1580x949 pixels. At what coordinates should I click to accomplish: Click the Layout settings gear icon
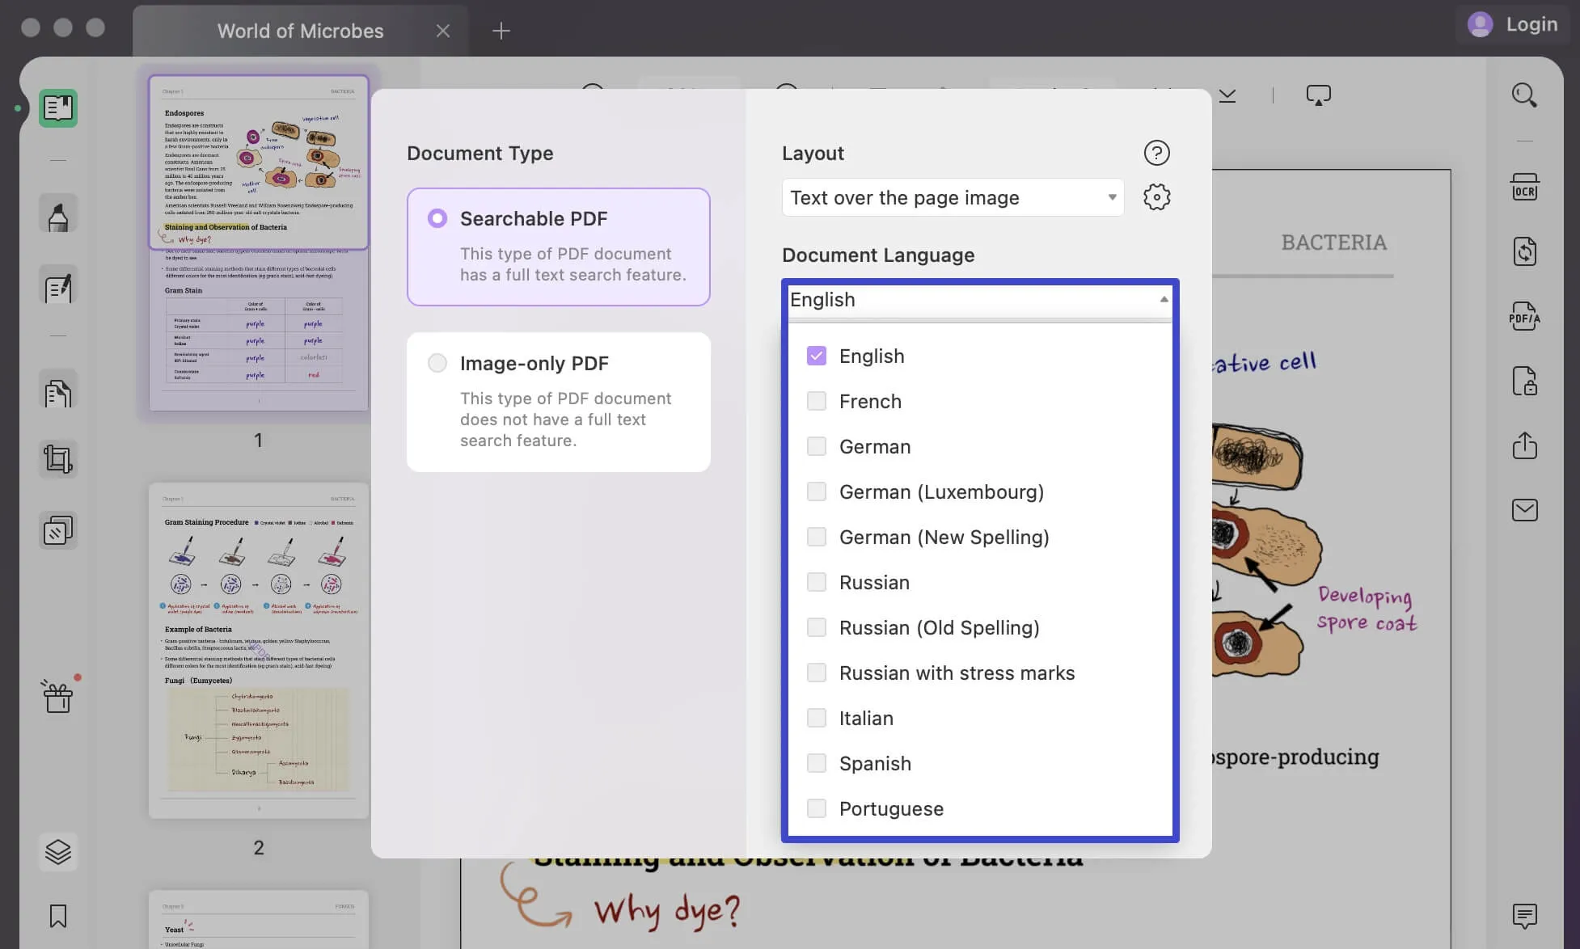pyautogui.click(x=1155, y=197)
